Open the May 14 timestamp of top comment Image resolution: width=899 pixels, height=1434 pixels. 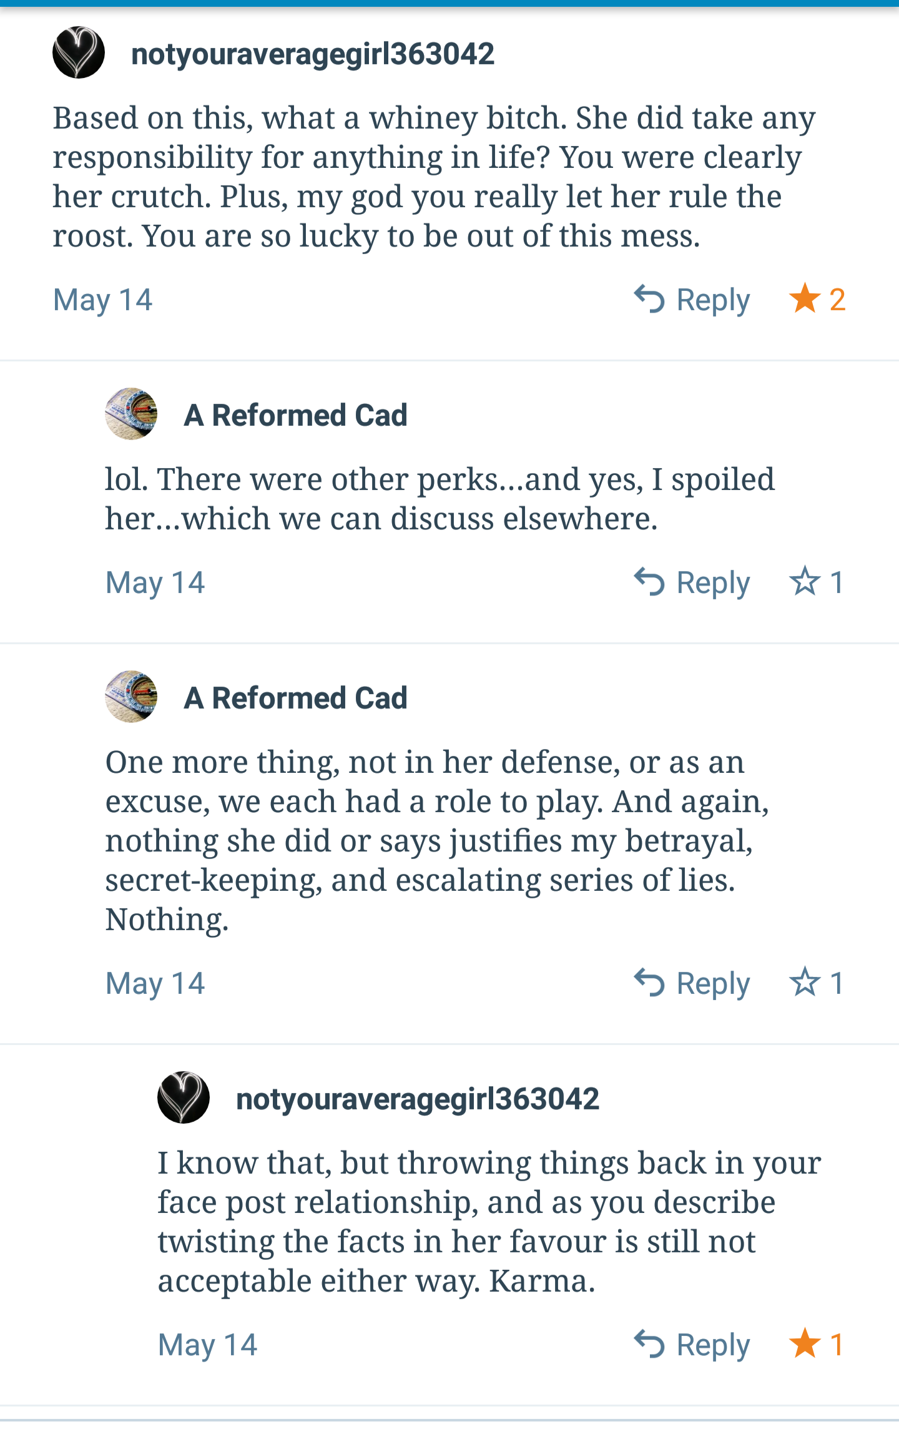(103, 300)
